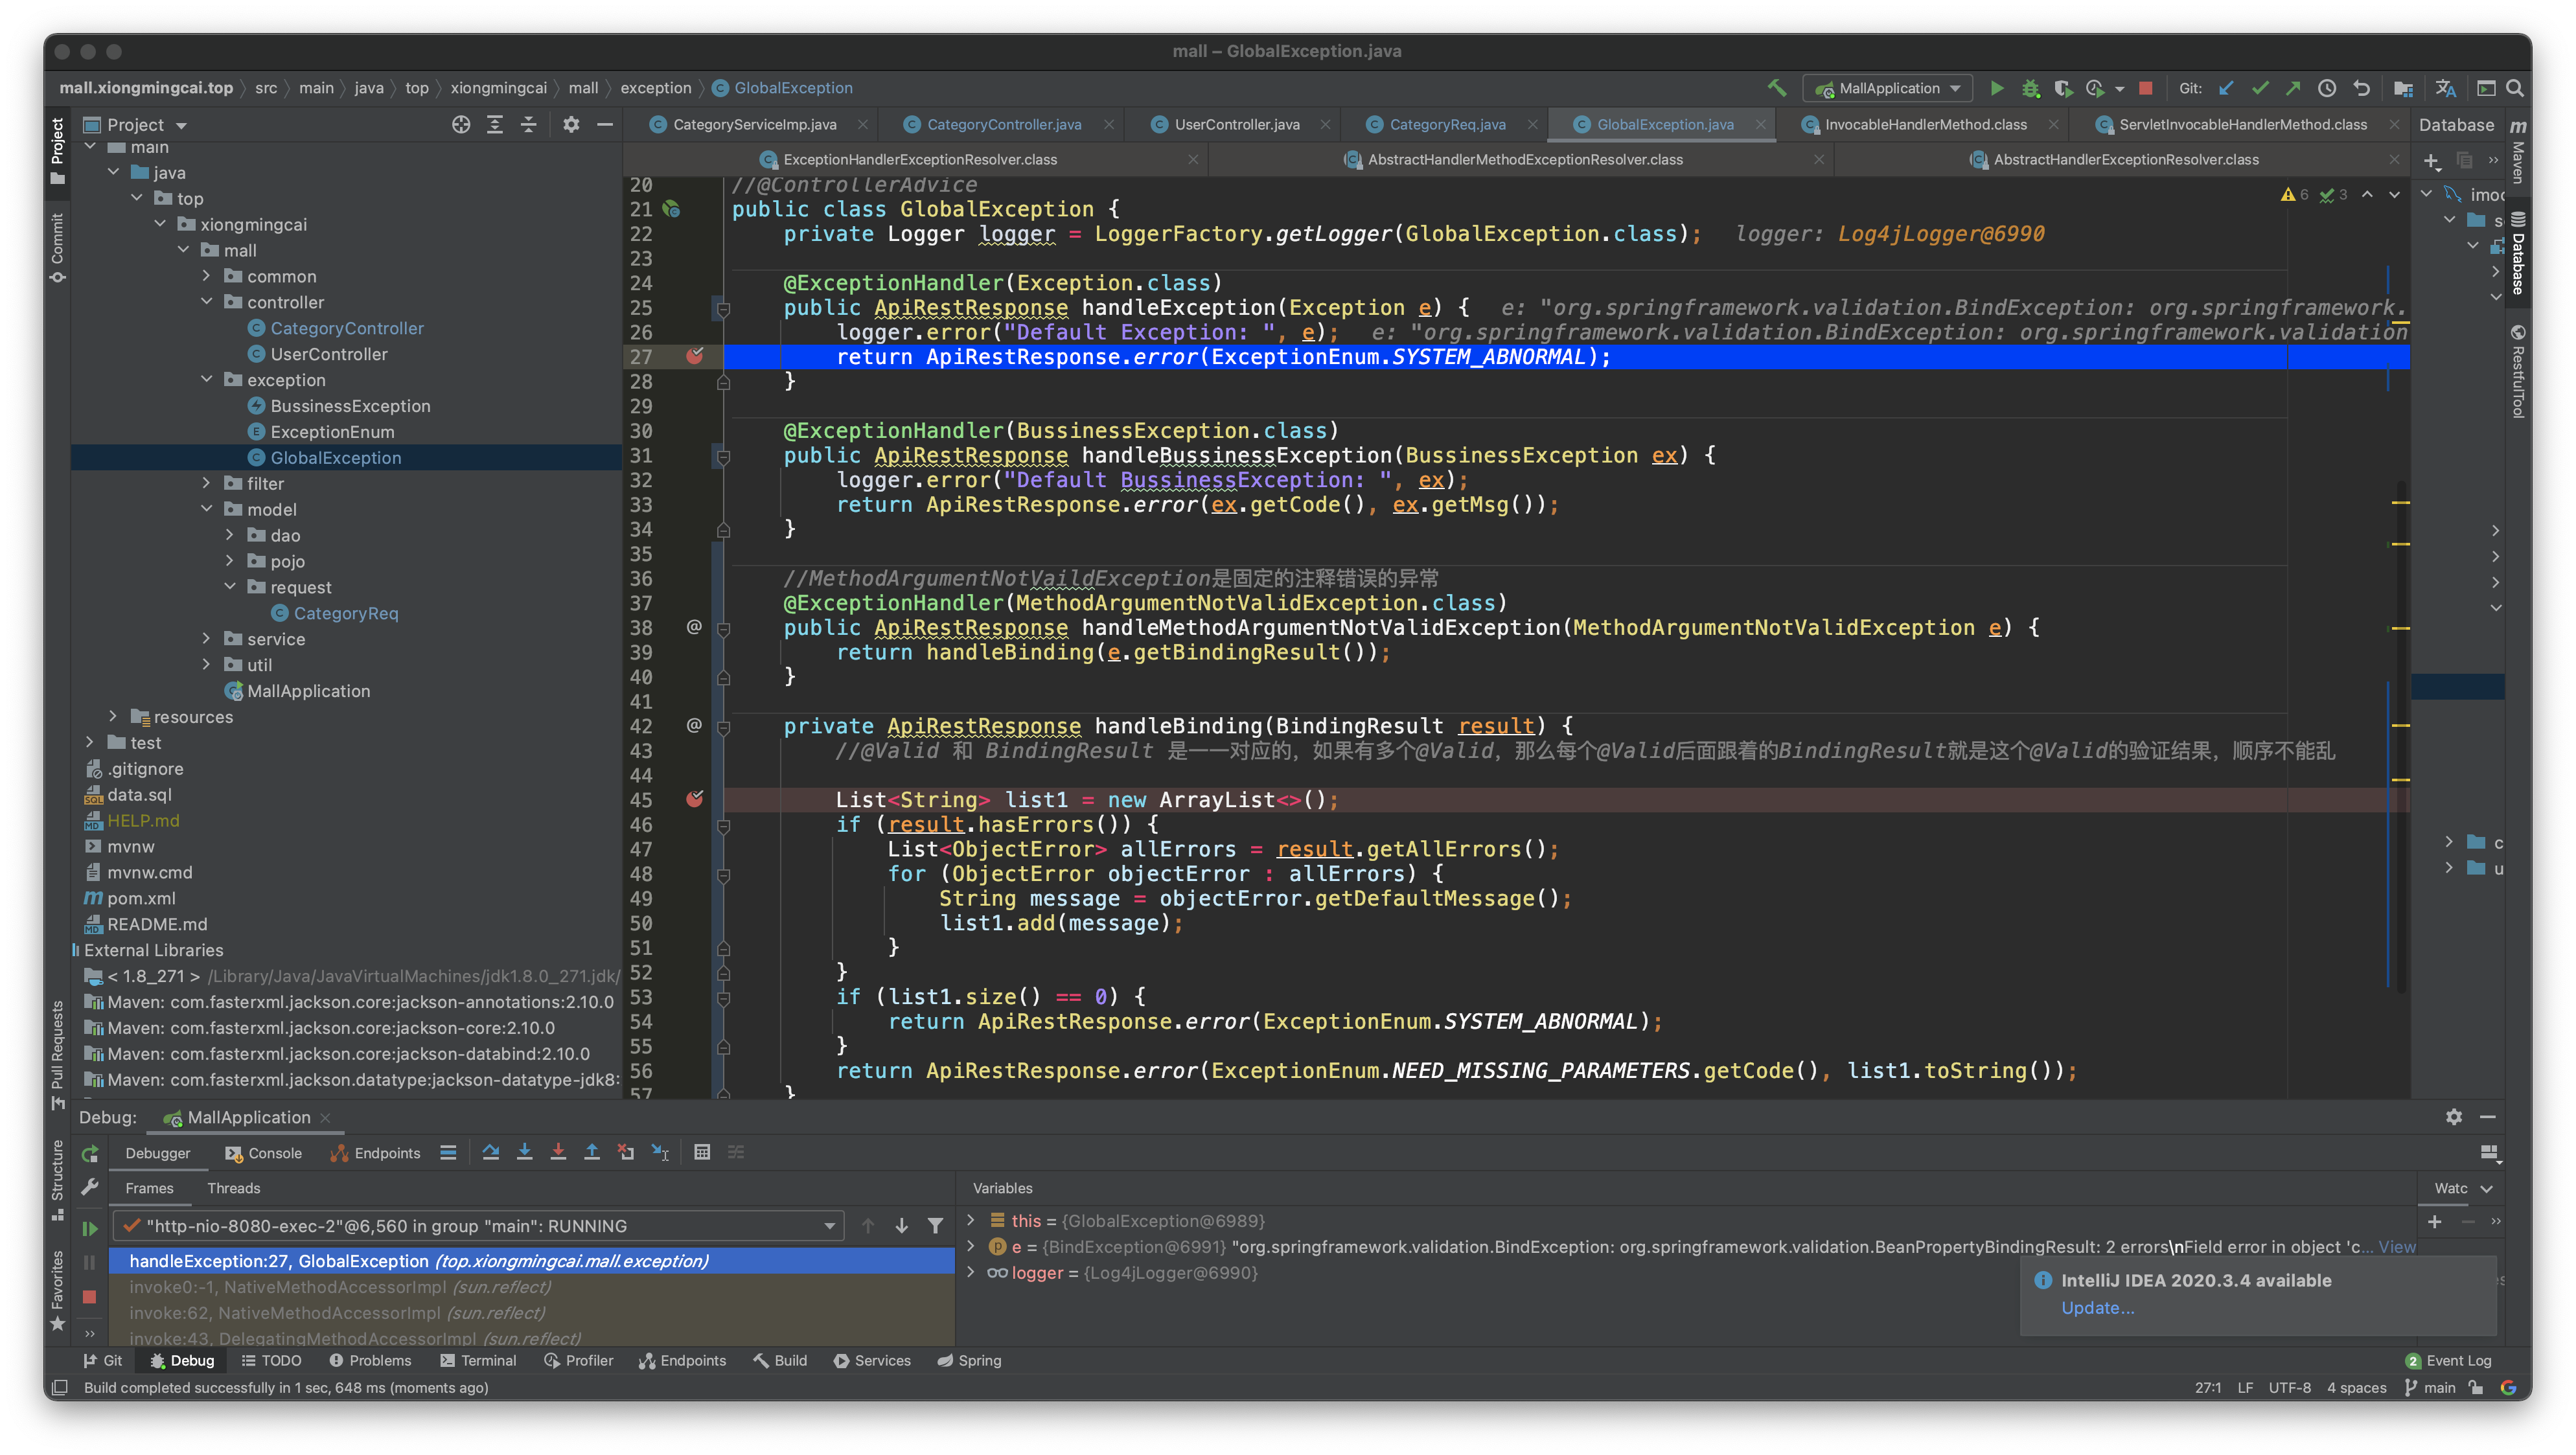This screenshot has height=1455, width=2576.
Task: Expand the logger variable node
Action: click(x=970, y=1272)
